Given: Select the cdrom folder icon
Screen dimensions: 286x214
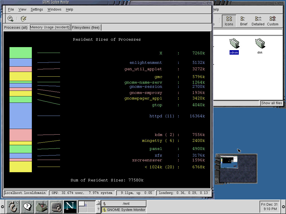Looking at the screenshot, I should pos(234,44).
